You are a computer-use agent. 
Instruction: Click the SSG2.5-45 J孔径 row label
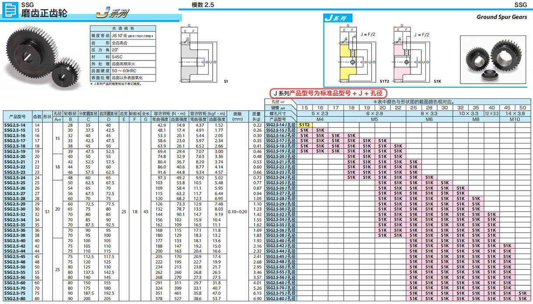click(281, 257)
